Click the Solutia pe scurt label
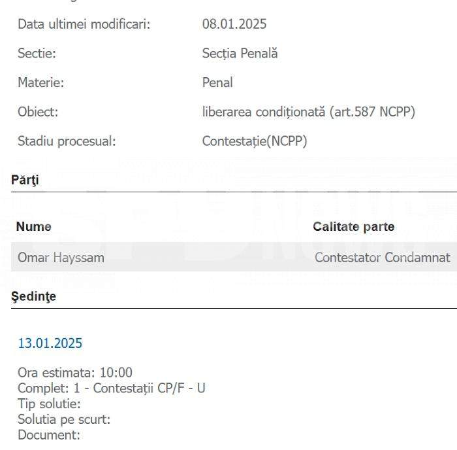 [x=64, y=419]
